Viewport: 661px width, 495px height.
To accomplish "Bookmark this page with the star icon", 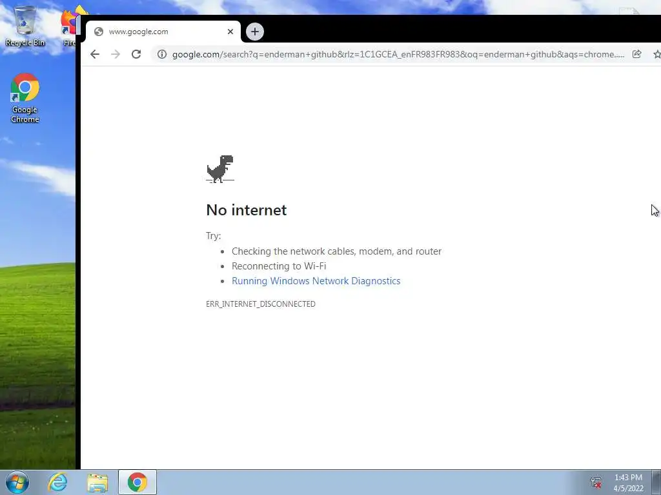I will point(656,54).
